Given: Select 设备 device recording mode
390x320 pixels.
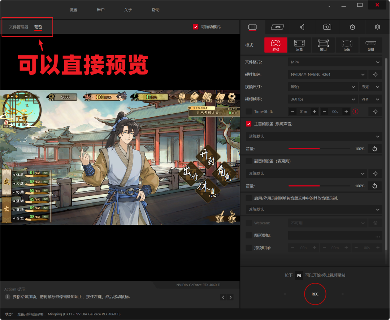Looking at the screenshot, I should [x=370, y=45].
